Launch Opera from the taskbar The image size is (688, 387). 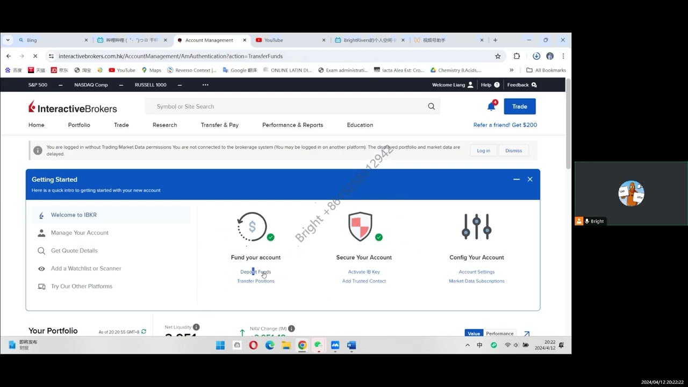click(253, 345)
